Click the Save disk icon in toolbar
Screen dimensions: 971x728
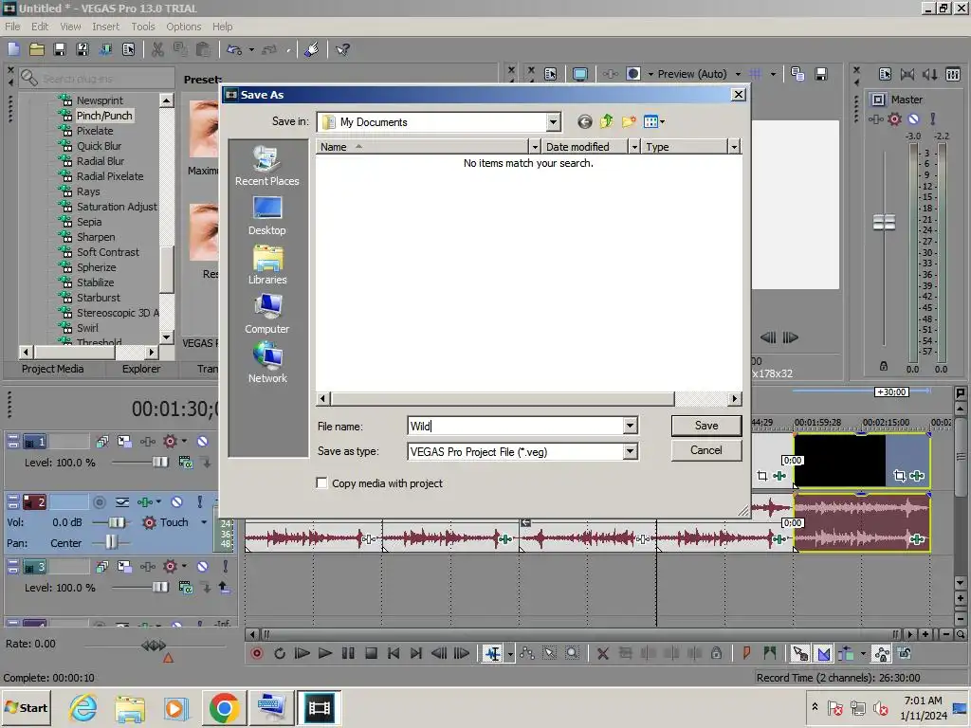60,49
